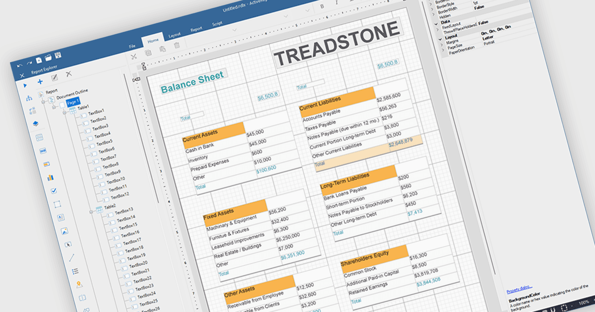This screenshot has height=312, width=595.
Task: Click the Cut scissors icon
Action: 133,56
